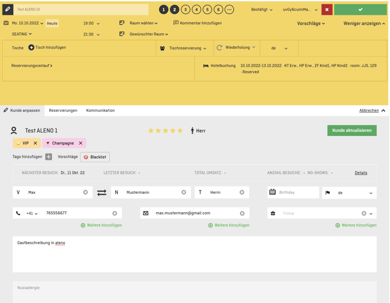Remove the VIP tag
The height and width of the screenshot is (303, 390).
(x=35, y=143)
